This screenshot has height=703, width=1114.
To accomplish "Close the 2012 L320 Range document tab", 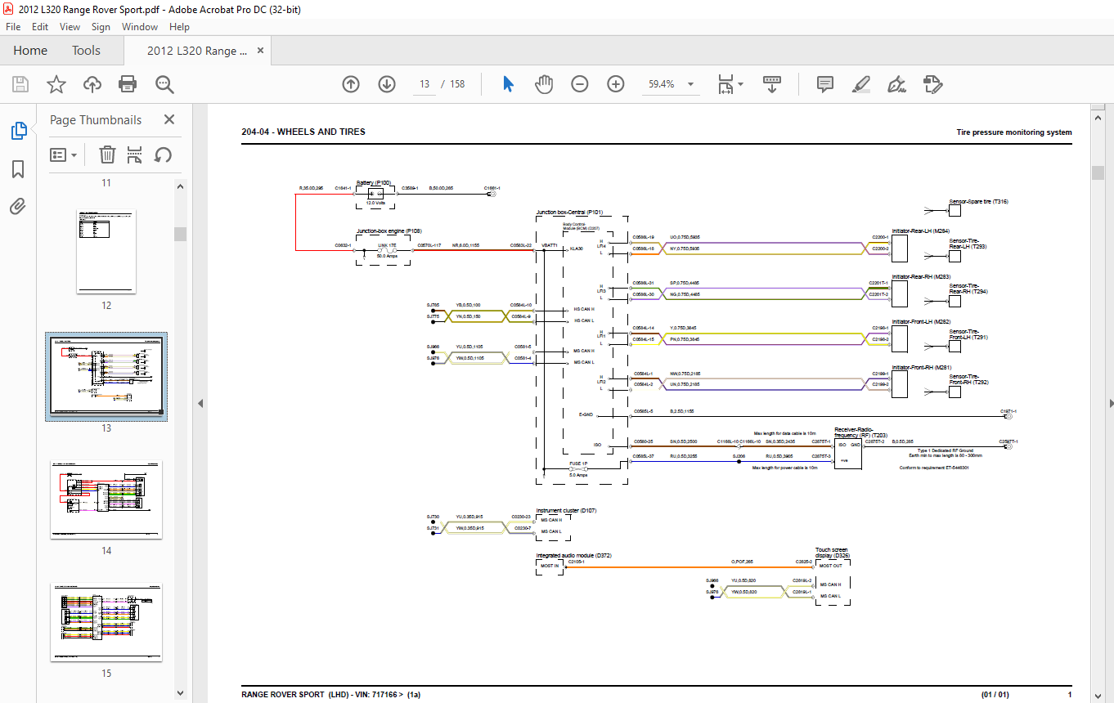I will pyautogui.click(x=261, y=51).
